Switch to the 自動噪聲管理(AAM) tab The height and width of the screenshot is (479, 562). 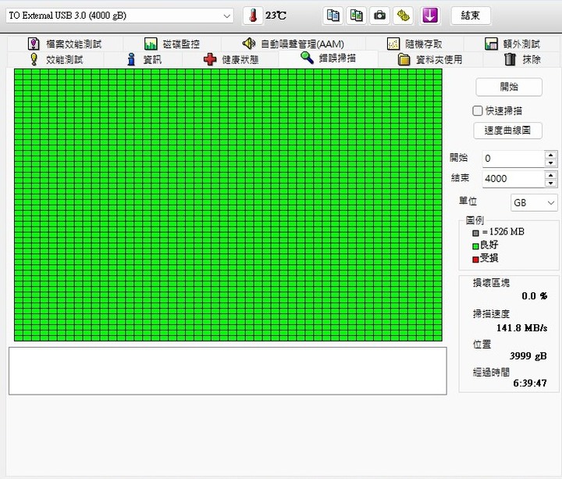[293, 44]
